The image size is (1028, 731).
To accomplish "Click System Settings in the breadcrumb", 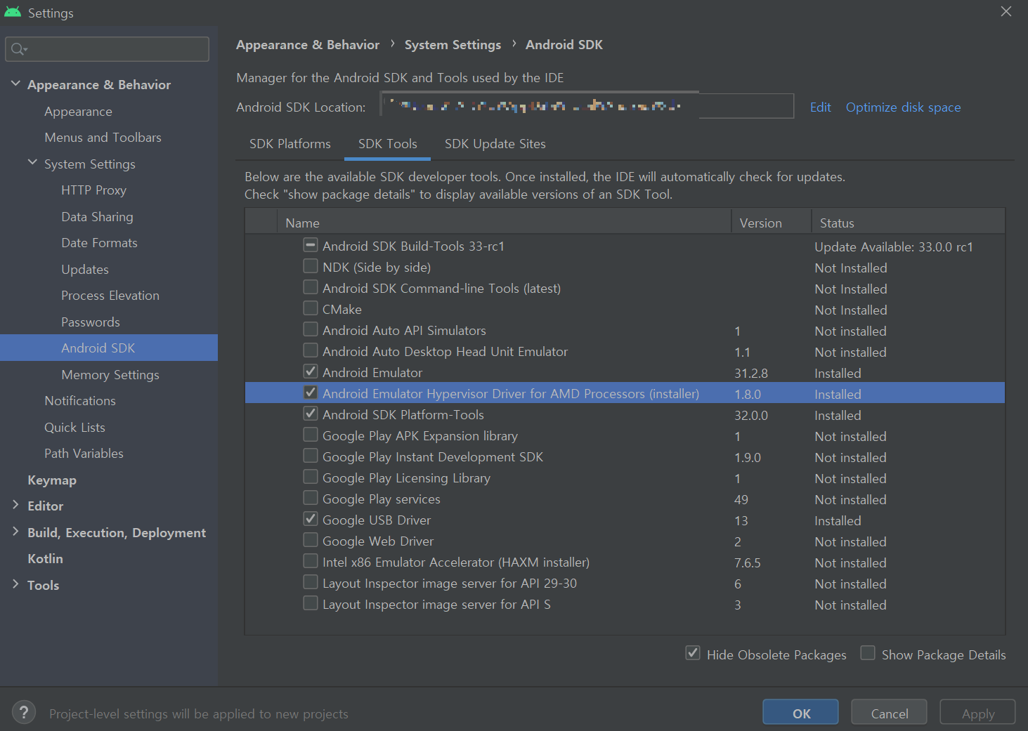I will click(453, 45).
